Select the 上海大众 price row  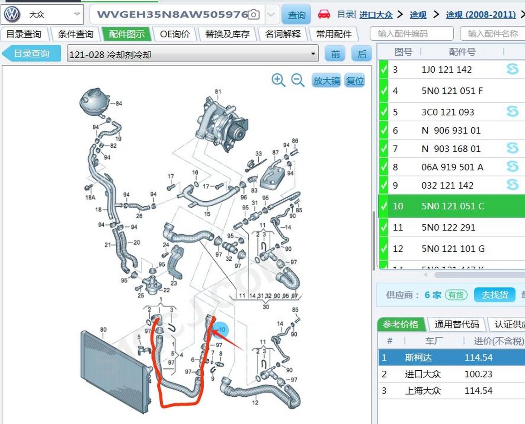(x=452, y=391)
